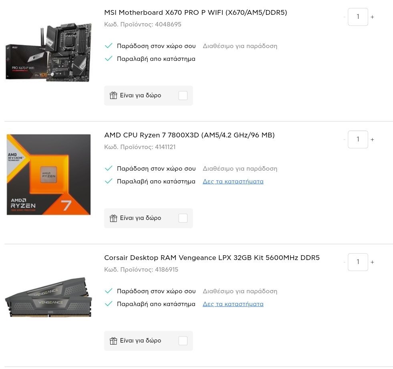Open the MSI X670 motherboard product image
The width and height of the screenshot is (393, 369).
48,52
